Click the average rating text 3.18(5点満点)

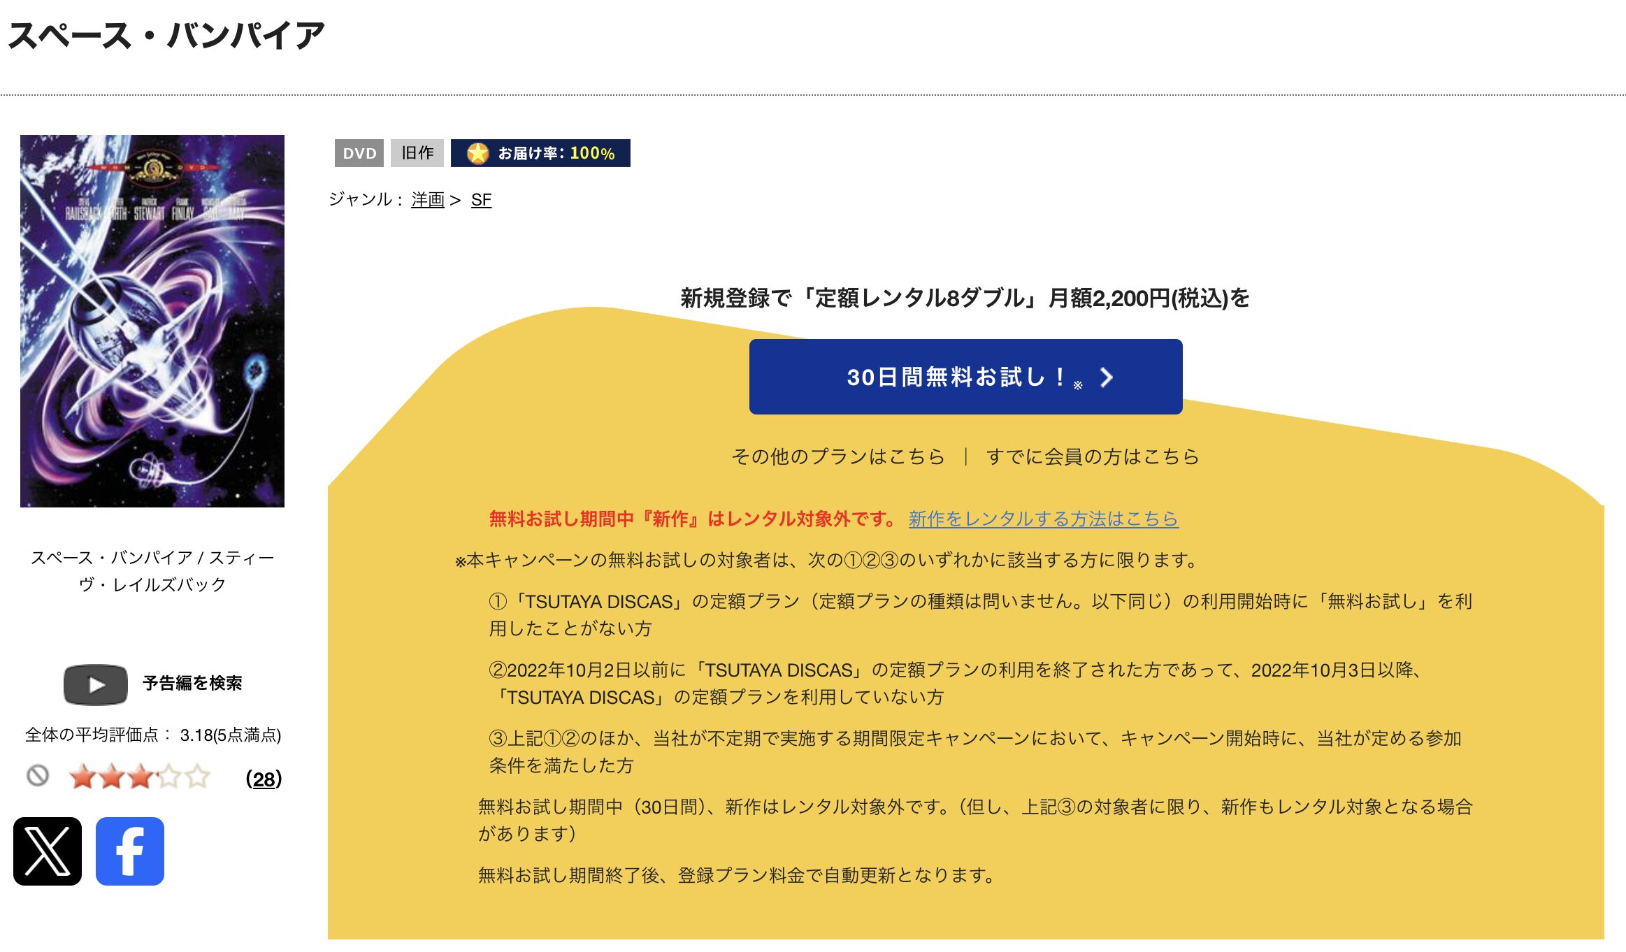tap(231, 735)
